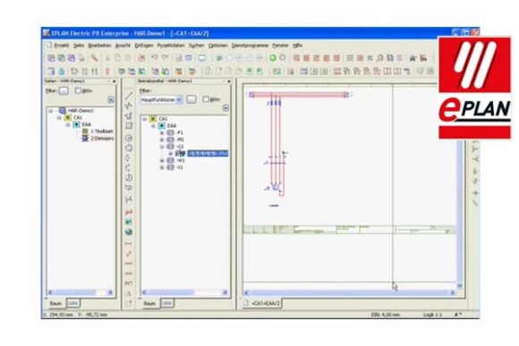Click the green circular arrow toolbar icon

[x=272, y=58]
